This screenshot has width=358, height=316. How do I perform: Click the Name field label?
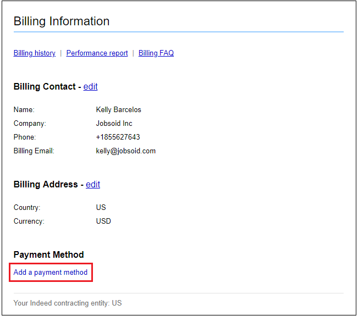tap(24, 110)
